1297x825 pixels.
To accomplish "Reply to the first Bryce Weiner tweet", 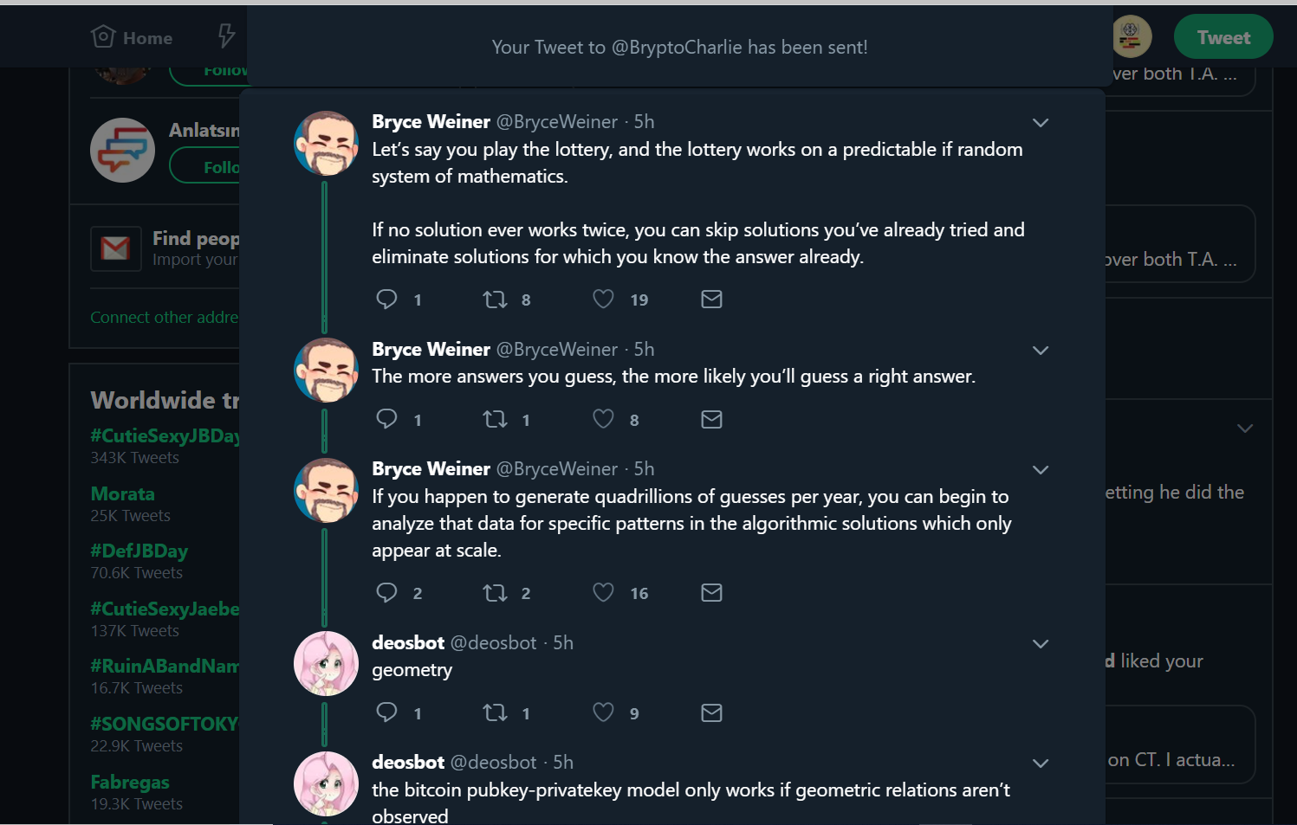I will click(x=386, y=300).
